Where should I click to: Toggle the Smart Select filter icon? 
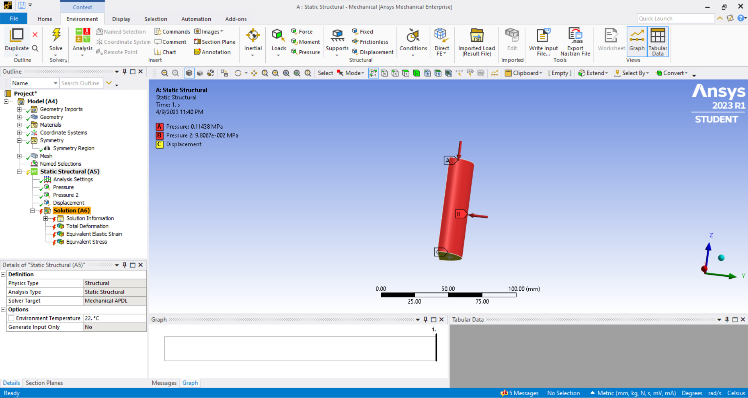[373, 73]
